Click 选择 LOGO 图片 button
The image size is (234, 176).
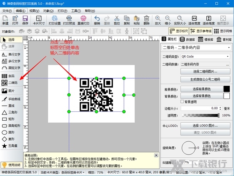click(205, 125)
